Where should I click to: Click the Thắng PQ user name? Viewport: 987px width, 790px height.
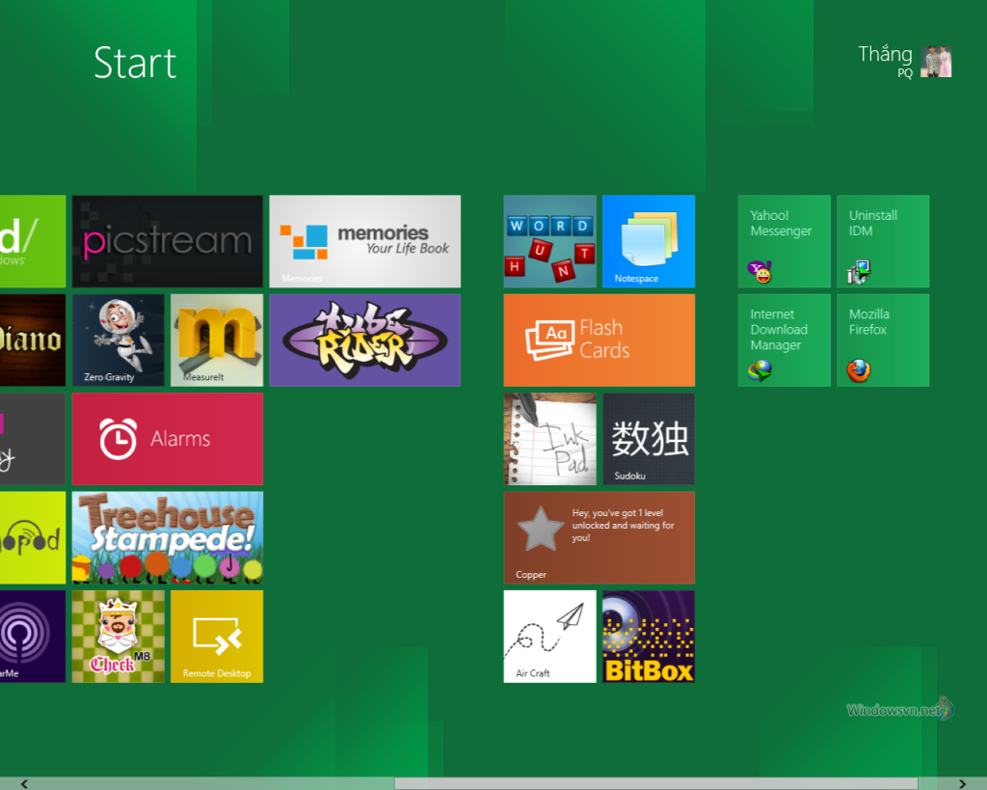885,61
